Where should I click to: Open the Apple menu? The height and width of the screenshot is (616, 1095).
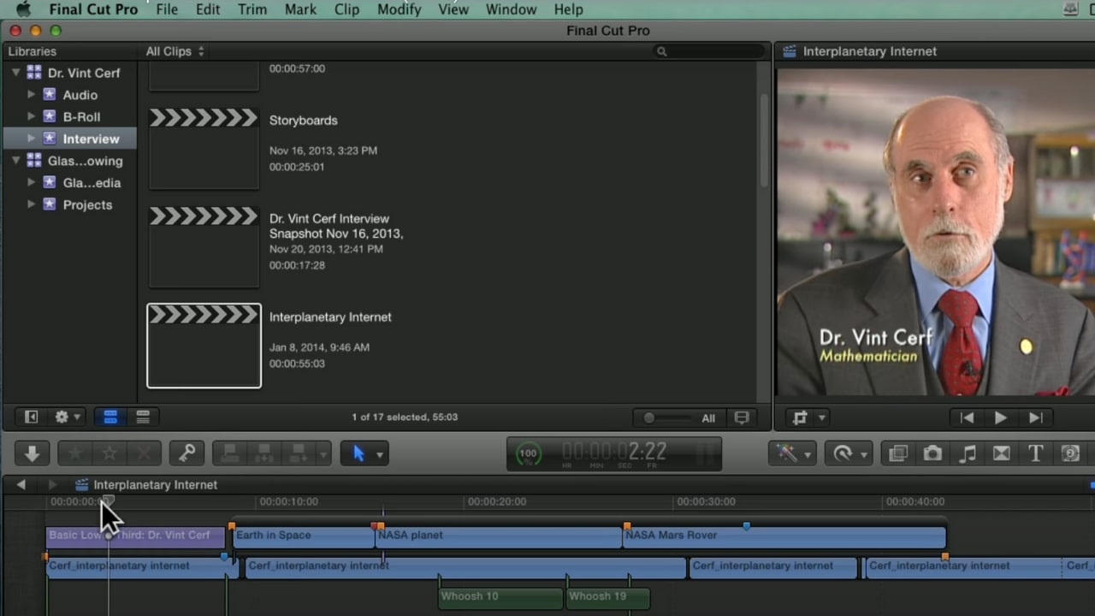pos(23,9)
